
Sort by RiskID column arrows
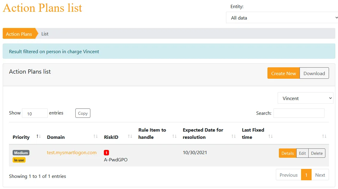pyautogui.click(x=130, y=136)
